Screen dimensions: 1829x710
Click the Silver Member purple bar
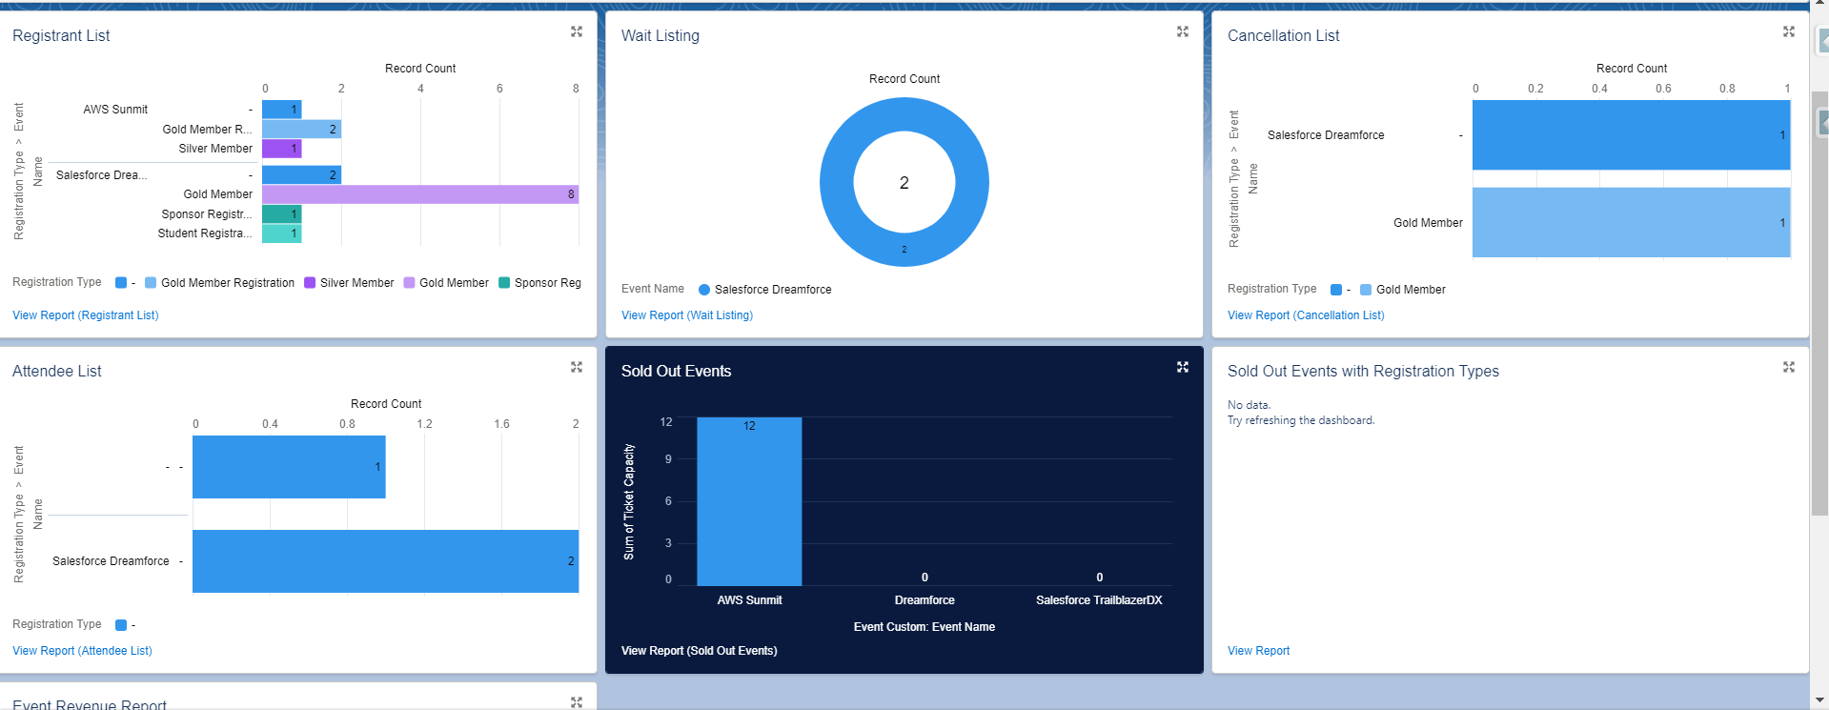(282, 149)
